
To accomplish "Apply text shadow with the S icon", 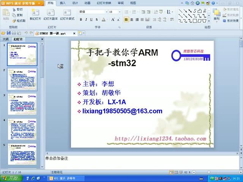I will [97, 19].
